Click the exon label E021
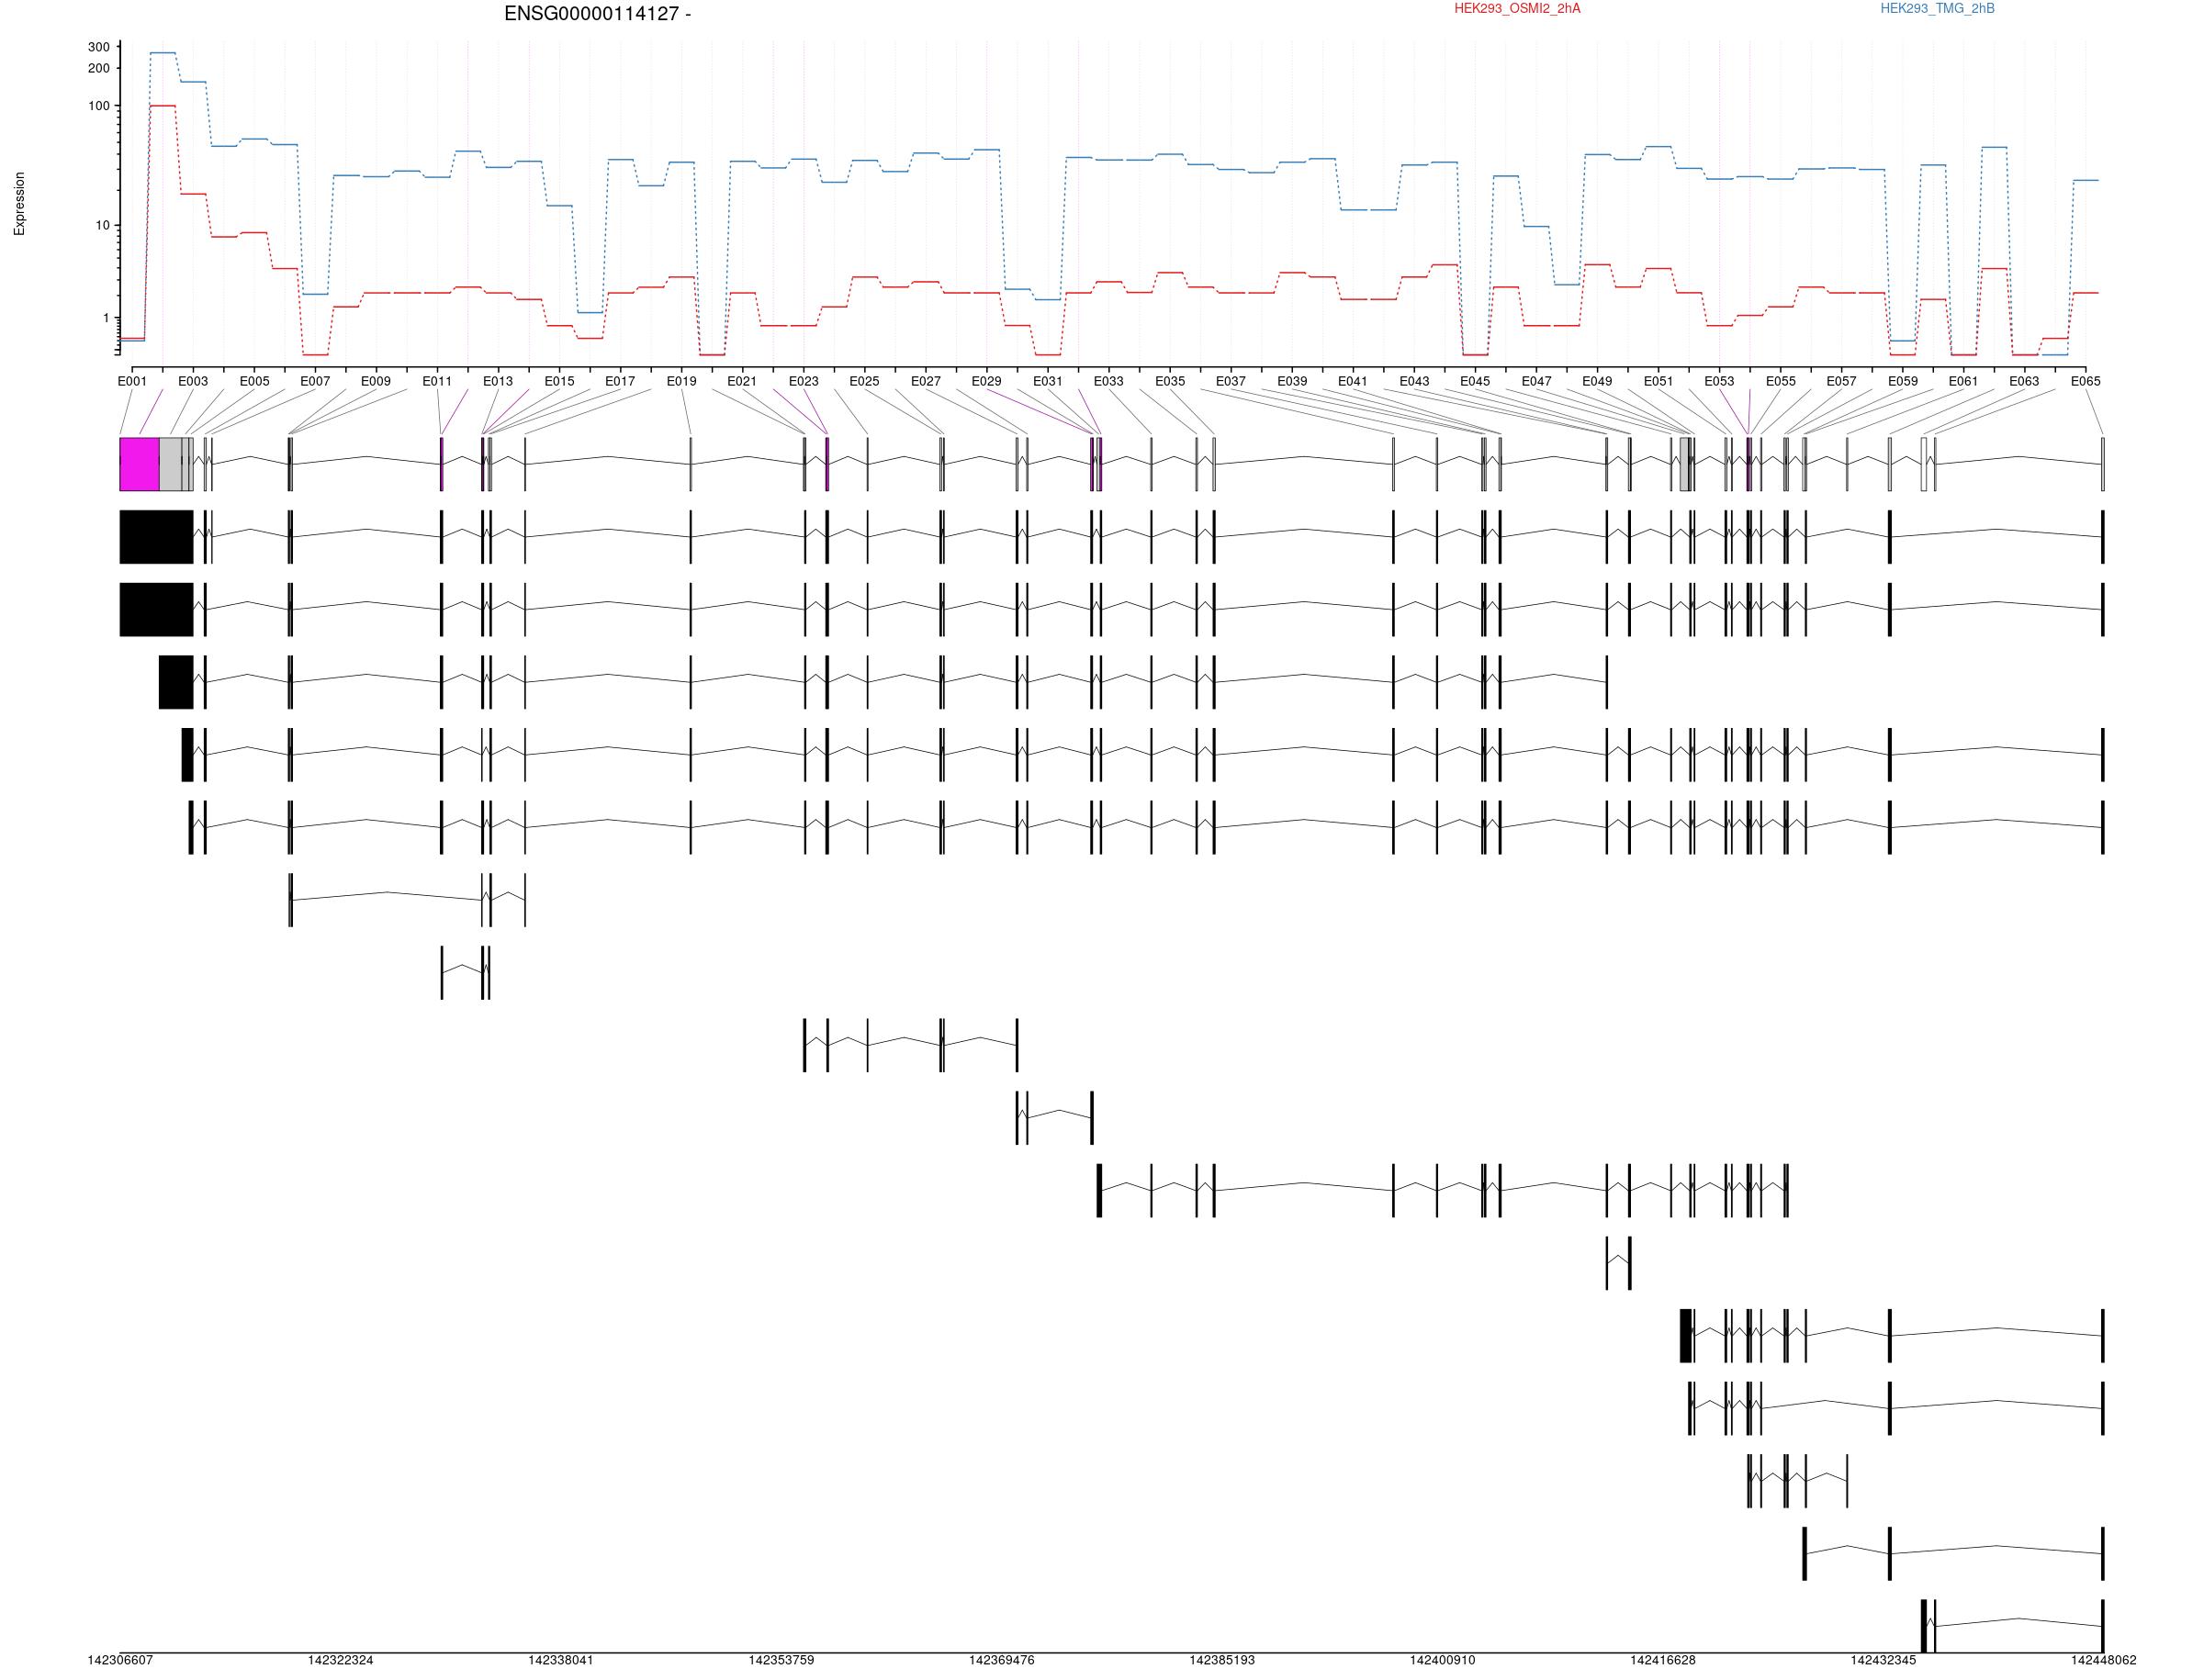This screenshot has height=1680, width=2204. point(742,381)
